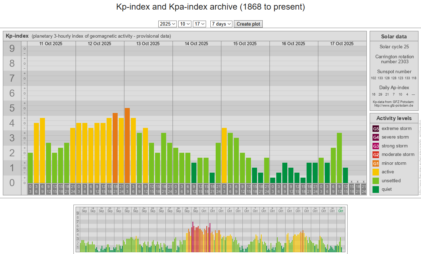
Task: Click the G2 moderate storm legend icon
Action: click(x=376, y=155)
